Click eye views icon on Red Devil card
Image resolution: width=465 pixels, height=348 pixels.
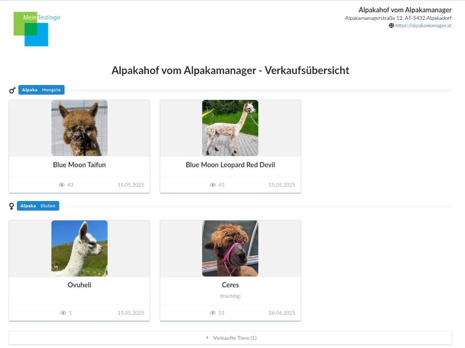point(213,185)
